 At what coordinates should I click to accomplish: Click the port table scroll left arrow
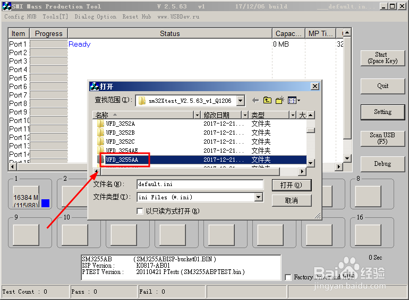click(x=12, y=167)
